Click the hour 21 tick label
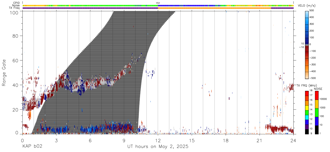 point(260,140)
